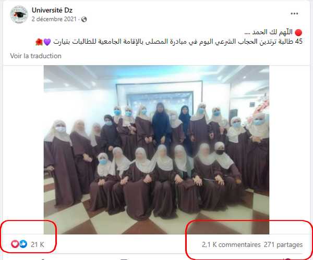
Task: Click the heart love reaction icon
Action: [15, 244]
